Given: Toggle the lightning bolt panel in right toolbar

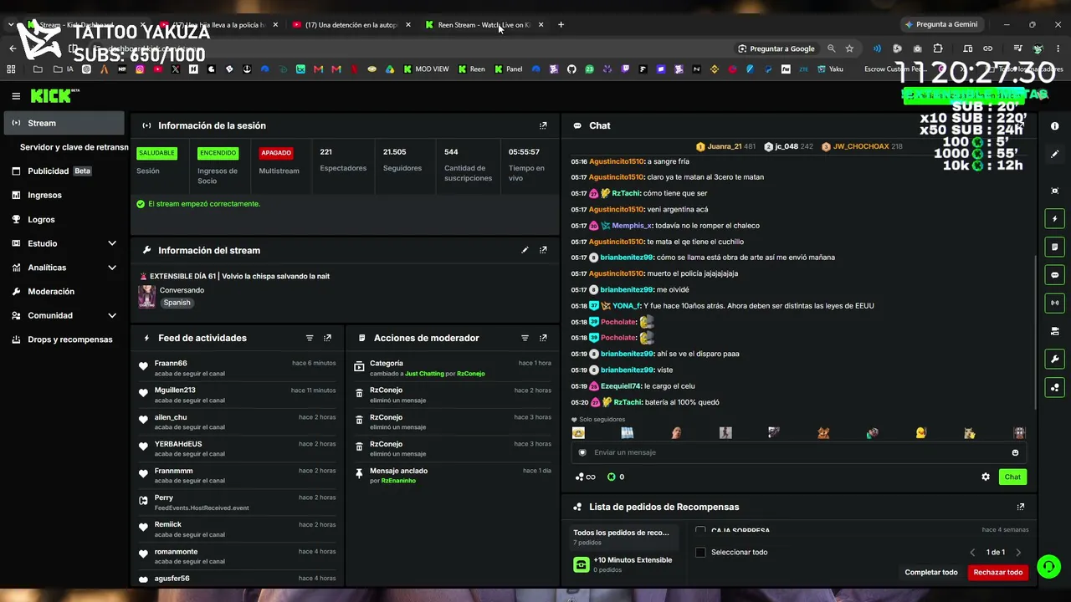Looking at the screenshot, I should click(x=1054, y=219).
